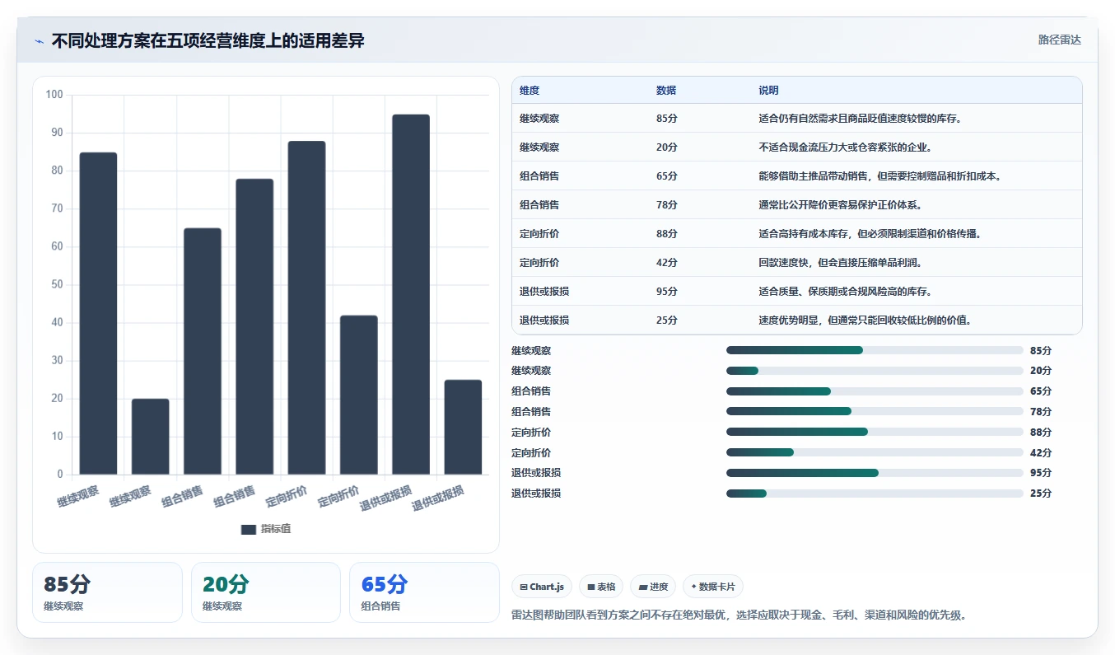The height and width of the screenshot is (655, 1115).
Task: Click the progress bar in the 20分 row
Action: point(875,371)
